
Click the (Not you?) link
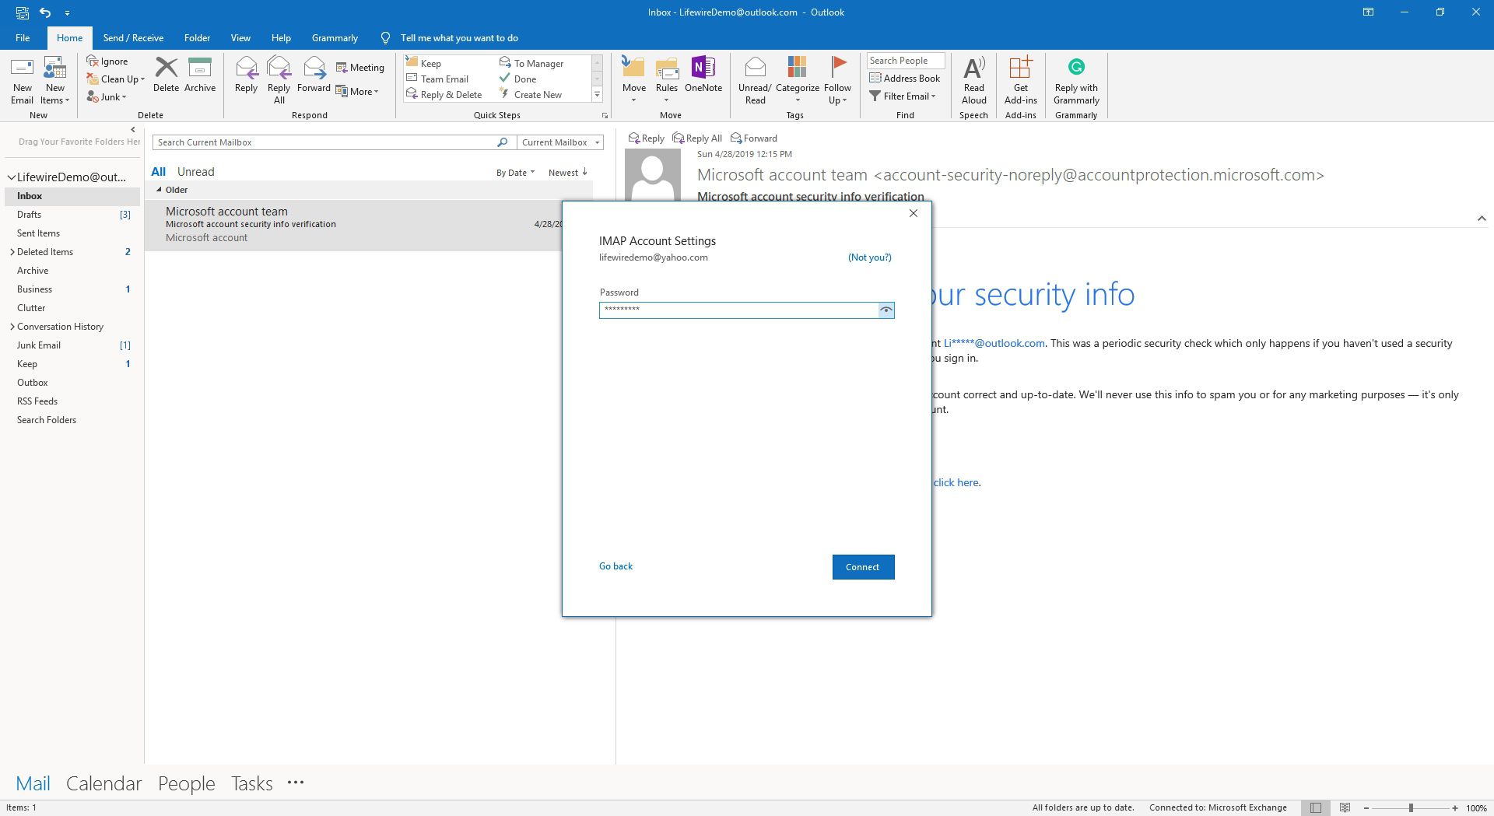pos(869,257)
